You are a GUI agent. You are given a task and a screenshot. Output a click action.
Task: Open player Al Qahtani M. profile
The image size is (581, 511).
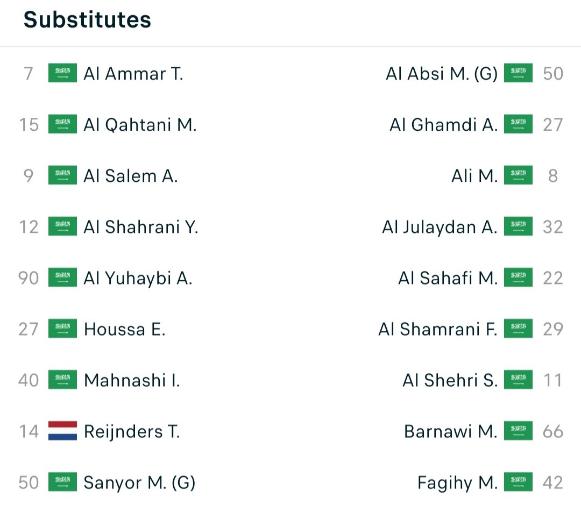click(x=140, y=124)
